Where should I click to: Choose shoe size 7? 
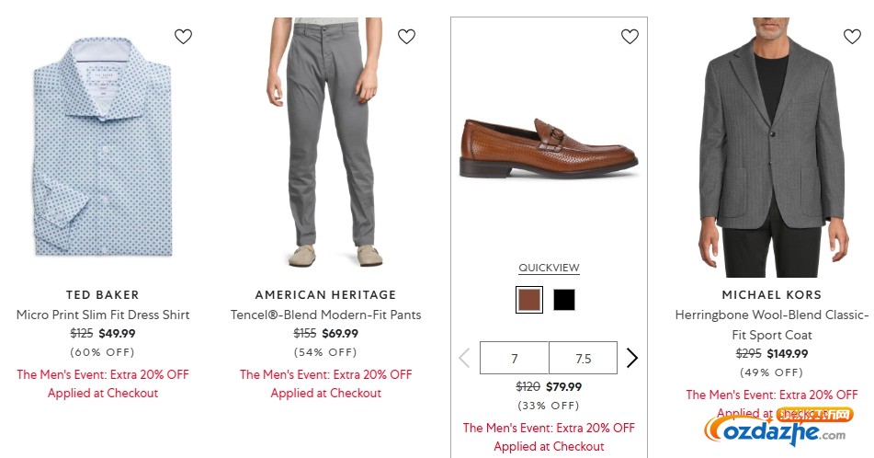515,358
